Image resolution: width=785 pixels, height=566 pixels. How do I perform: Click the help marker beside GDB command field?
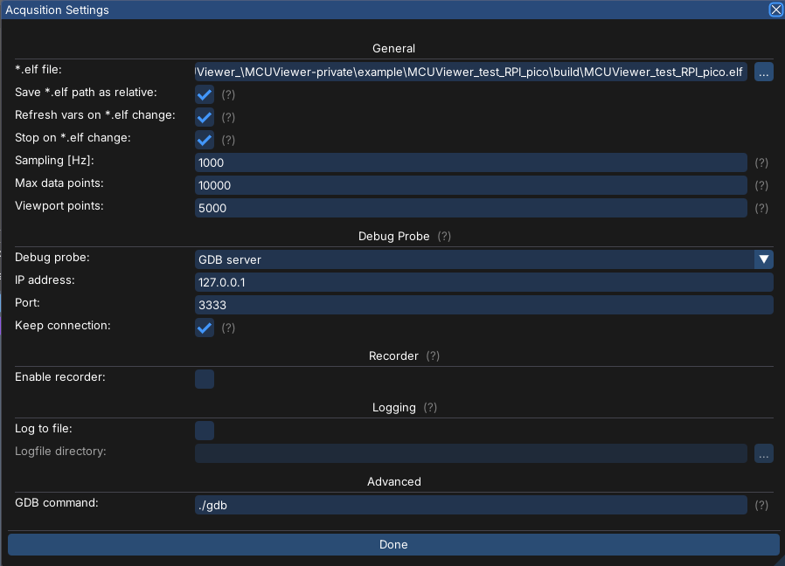(x=761, y=505)
